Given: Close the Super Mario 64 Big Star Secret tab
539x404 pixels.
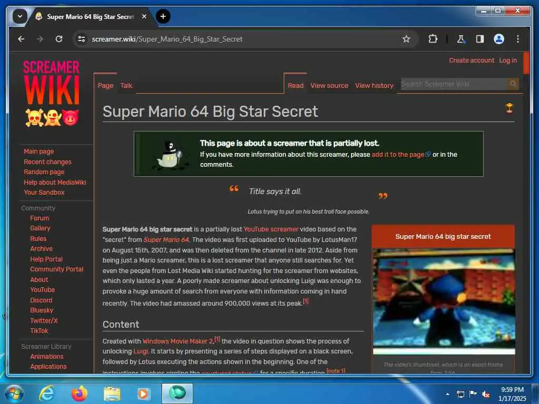Looking at the screenshot, I should (x=144, y=16).
